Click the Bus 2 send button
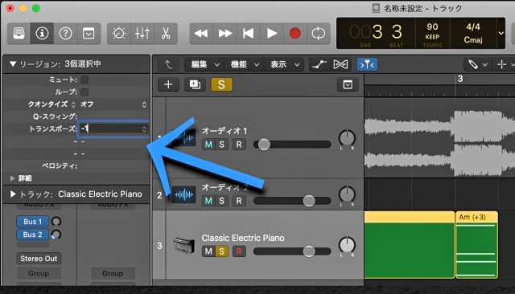Viewport: 515px width, 294px height. pos(32,235)
